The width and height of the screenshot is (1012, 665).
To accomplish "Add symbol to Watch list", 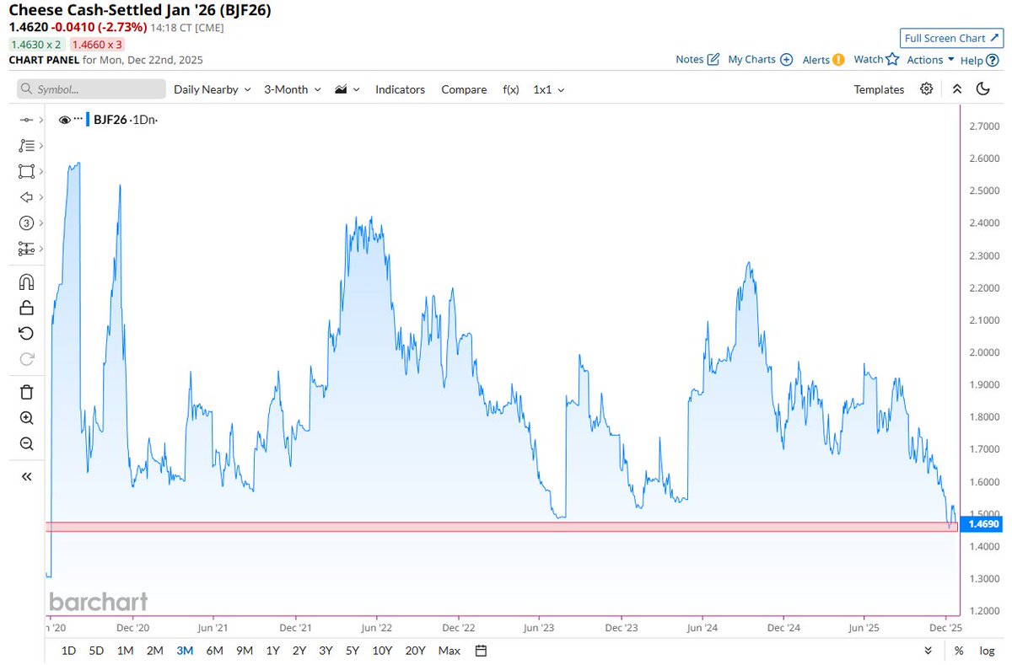I will tap(876, 60).
